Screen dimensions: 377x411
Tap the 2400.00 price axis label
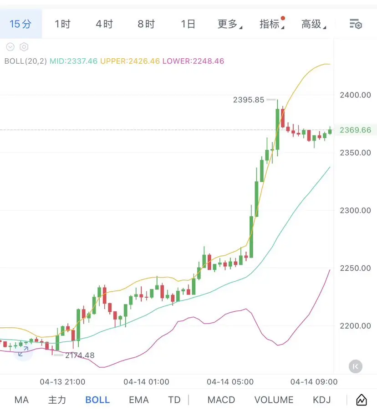coord(355,95)
